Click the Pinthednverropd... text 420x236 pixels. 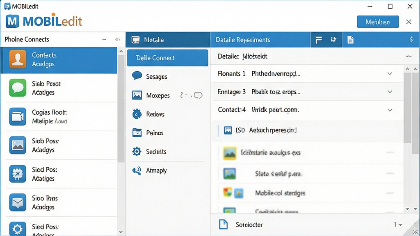point(276,74)
